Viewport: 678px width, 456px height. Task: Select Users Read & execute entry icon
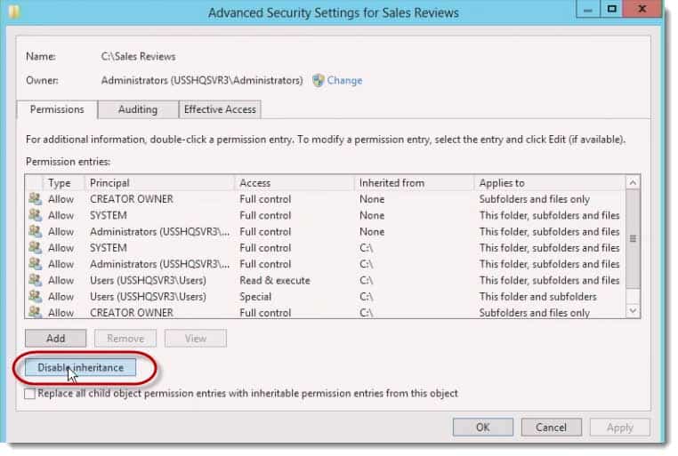[36, 280]
